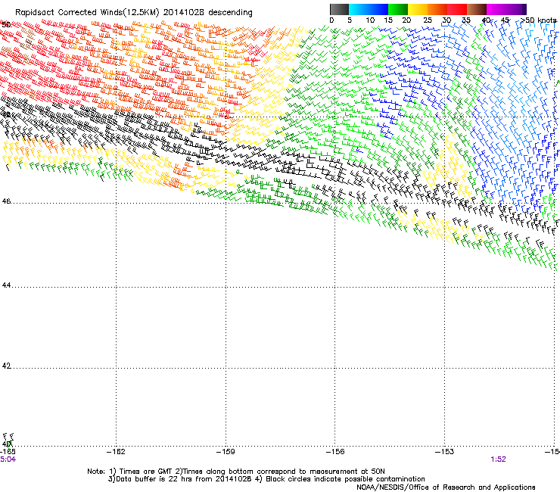Click the '0' legend scale label
The image size is (560, 492).
[x=331, y=20]
